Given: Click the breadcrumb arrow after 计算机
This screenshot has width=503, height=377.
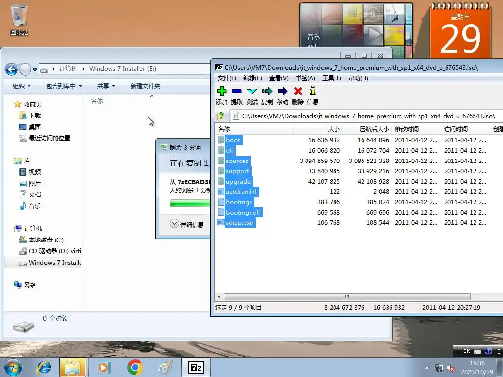Looking at the screenshot, I should coord(84,69).
